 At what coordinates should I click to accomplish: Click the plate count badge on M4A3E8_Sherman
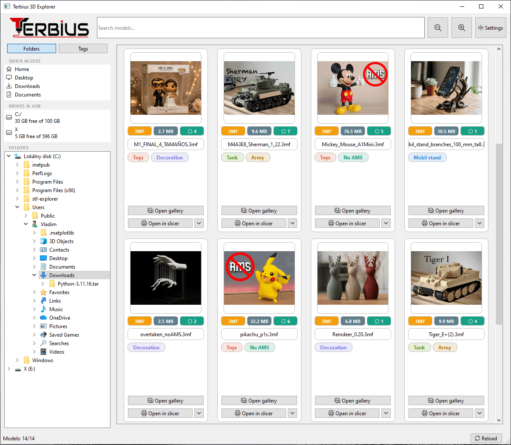point(286,131)
